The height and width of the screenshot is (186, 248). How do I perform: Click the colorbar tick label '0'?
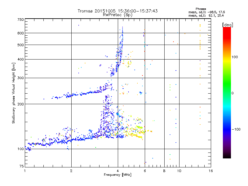tap(232, 93)
